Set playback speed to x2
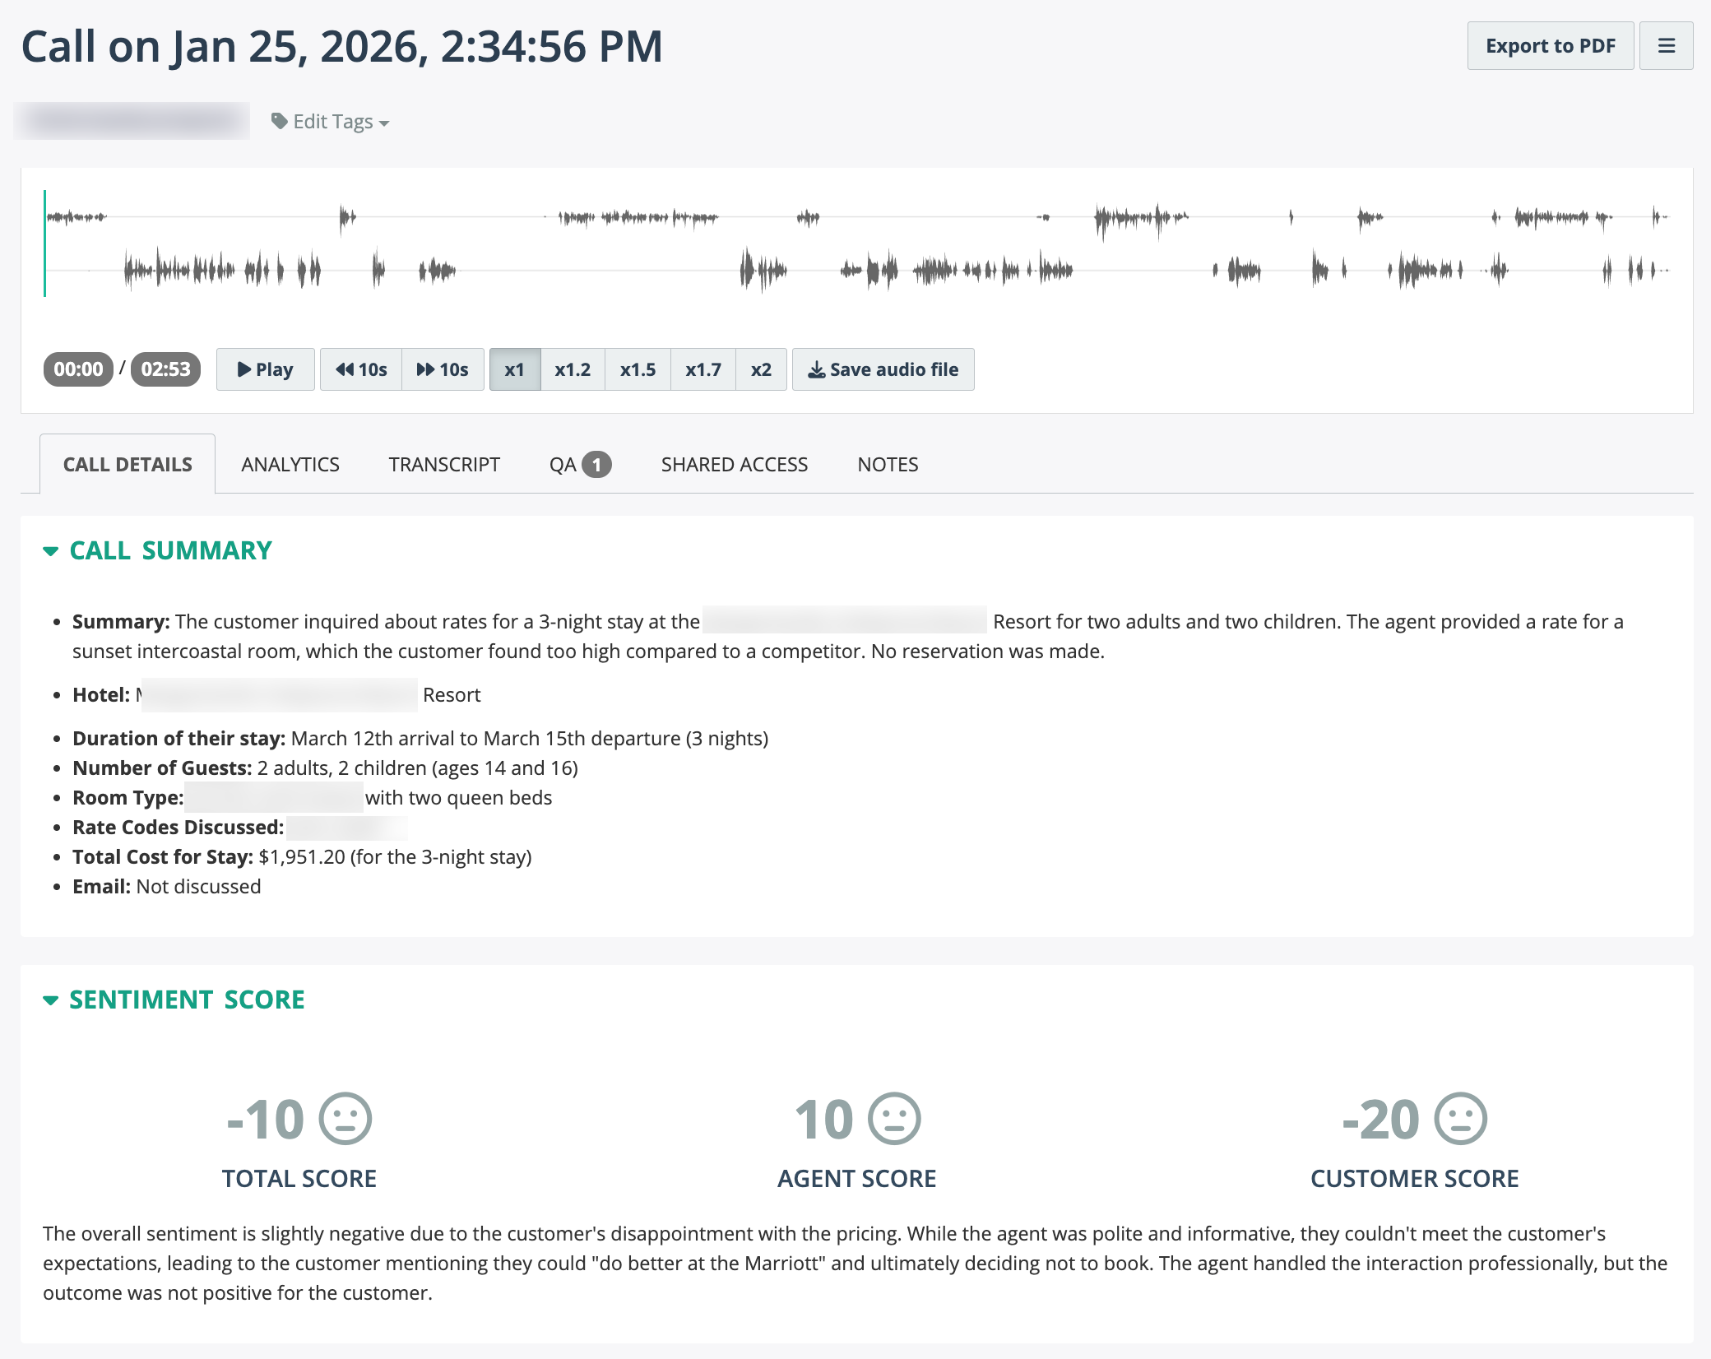This screenshot has width=1711, height=1359. tap(761, 369)
